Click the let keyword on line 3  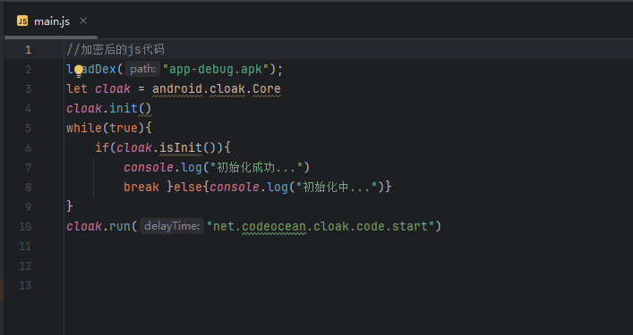(77, 88)
